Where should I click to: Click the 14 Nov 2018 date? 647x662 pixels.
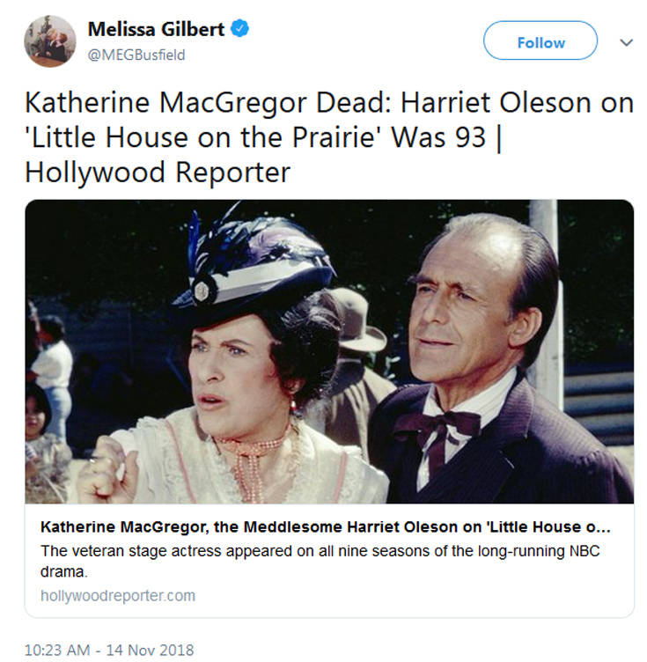click(x=150, y=651)
